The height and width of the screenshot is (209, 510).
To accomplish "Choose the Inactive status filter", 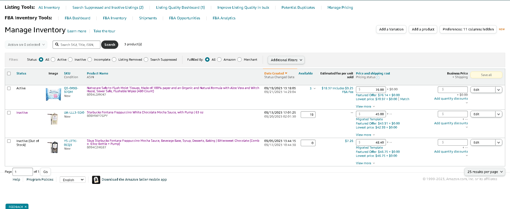I will click(70, 60).
